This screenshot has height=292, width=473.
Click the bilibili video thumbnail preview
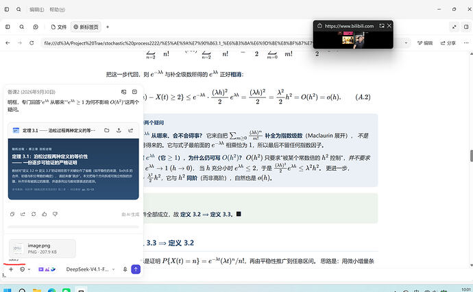tap(353, 39)
